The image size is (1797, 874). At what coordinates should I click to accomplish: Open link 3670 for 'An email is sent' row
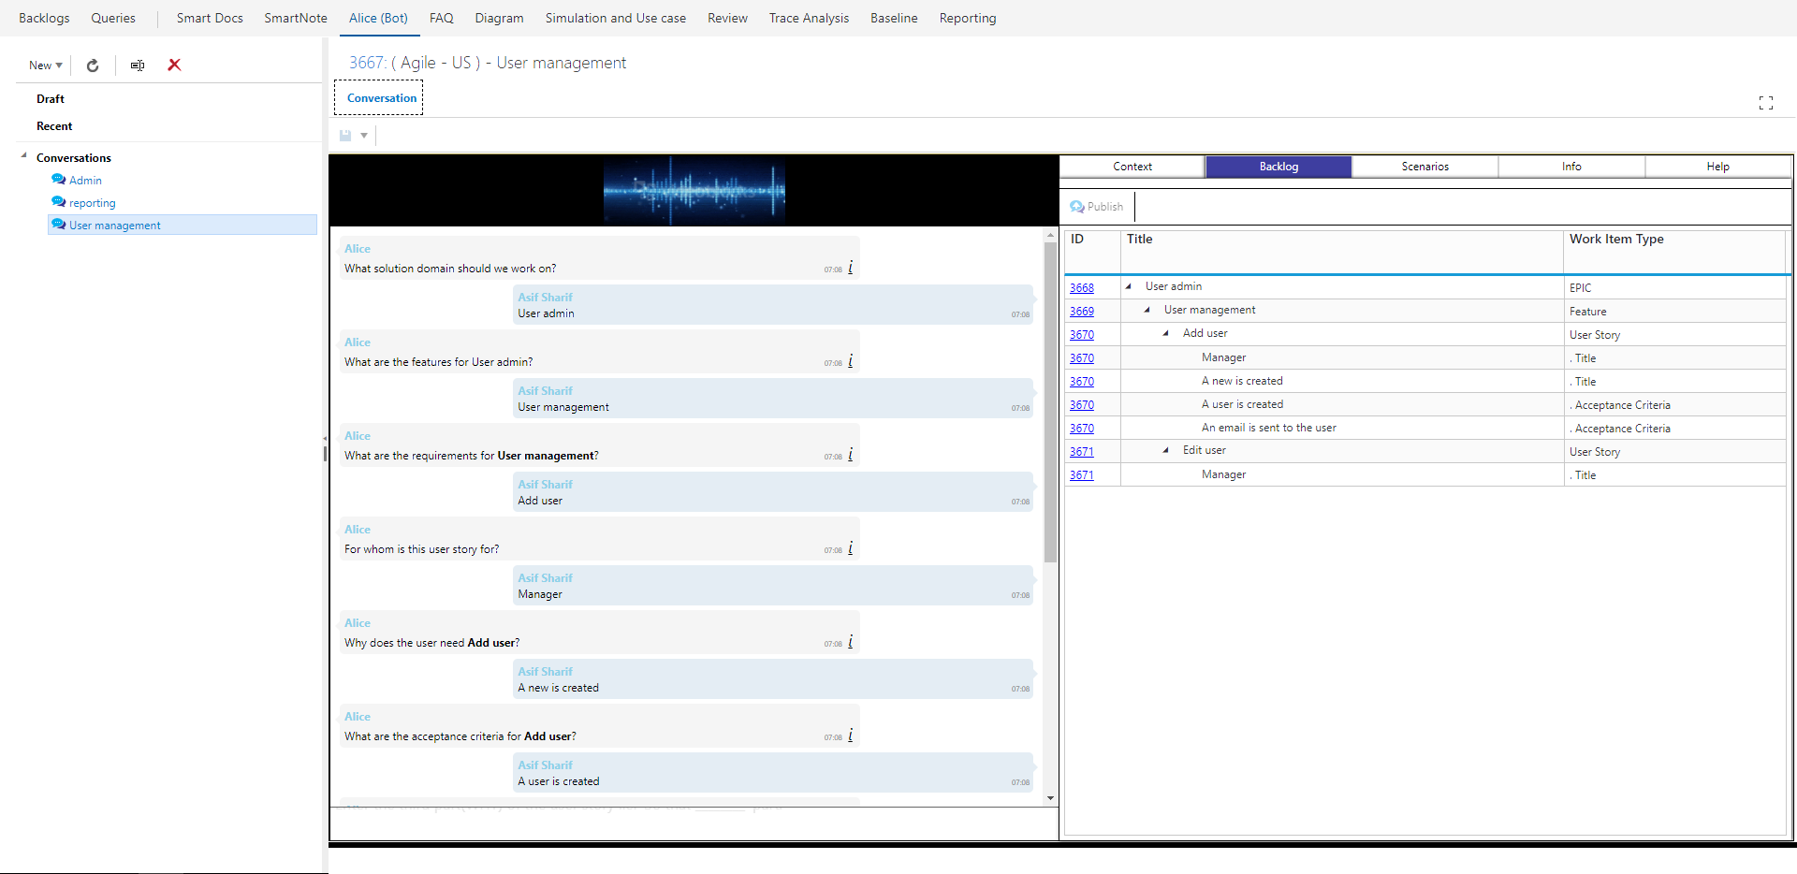click(x=1082, y=428)
